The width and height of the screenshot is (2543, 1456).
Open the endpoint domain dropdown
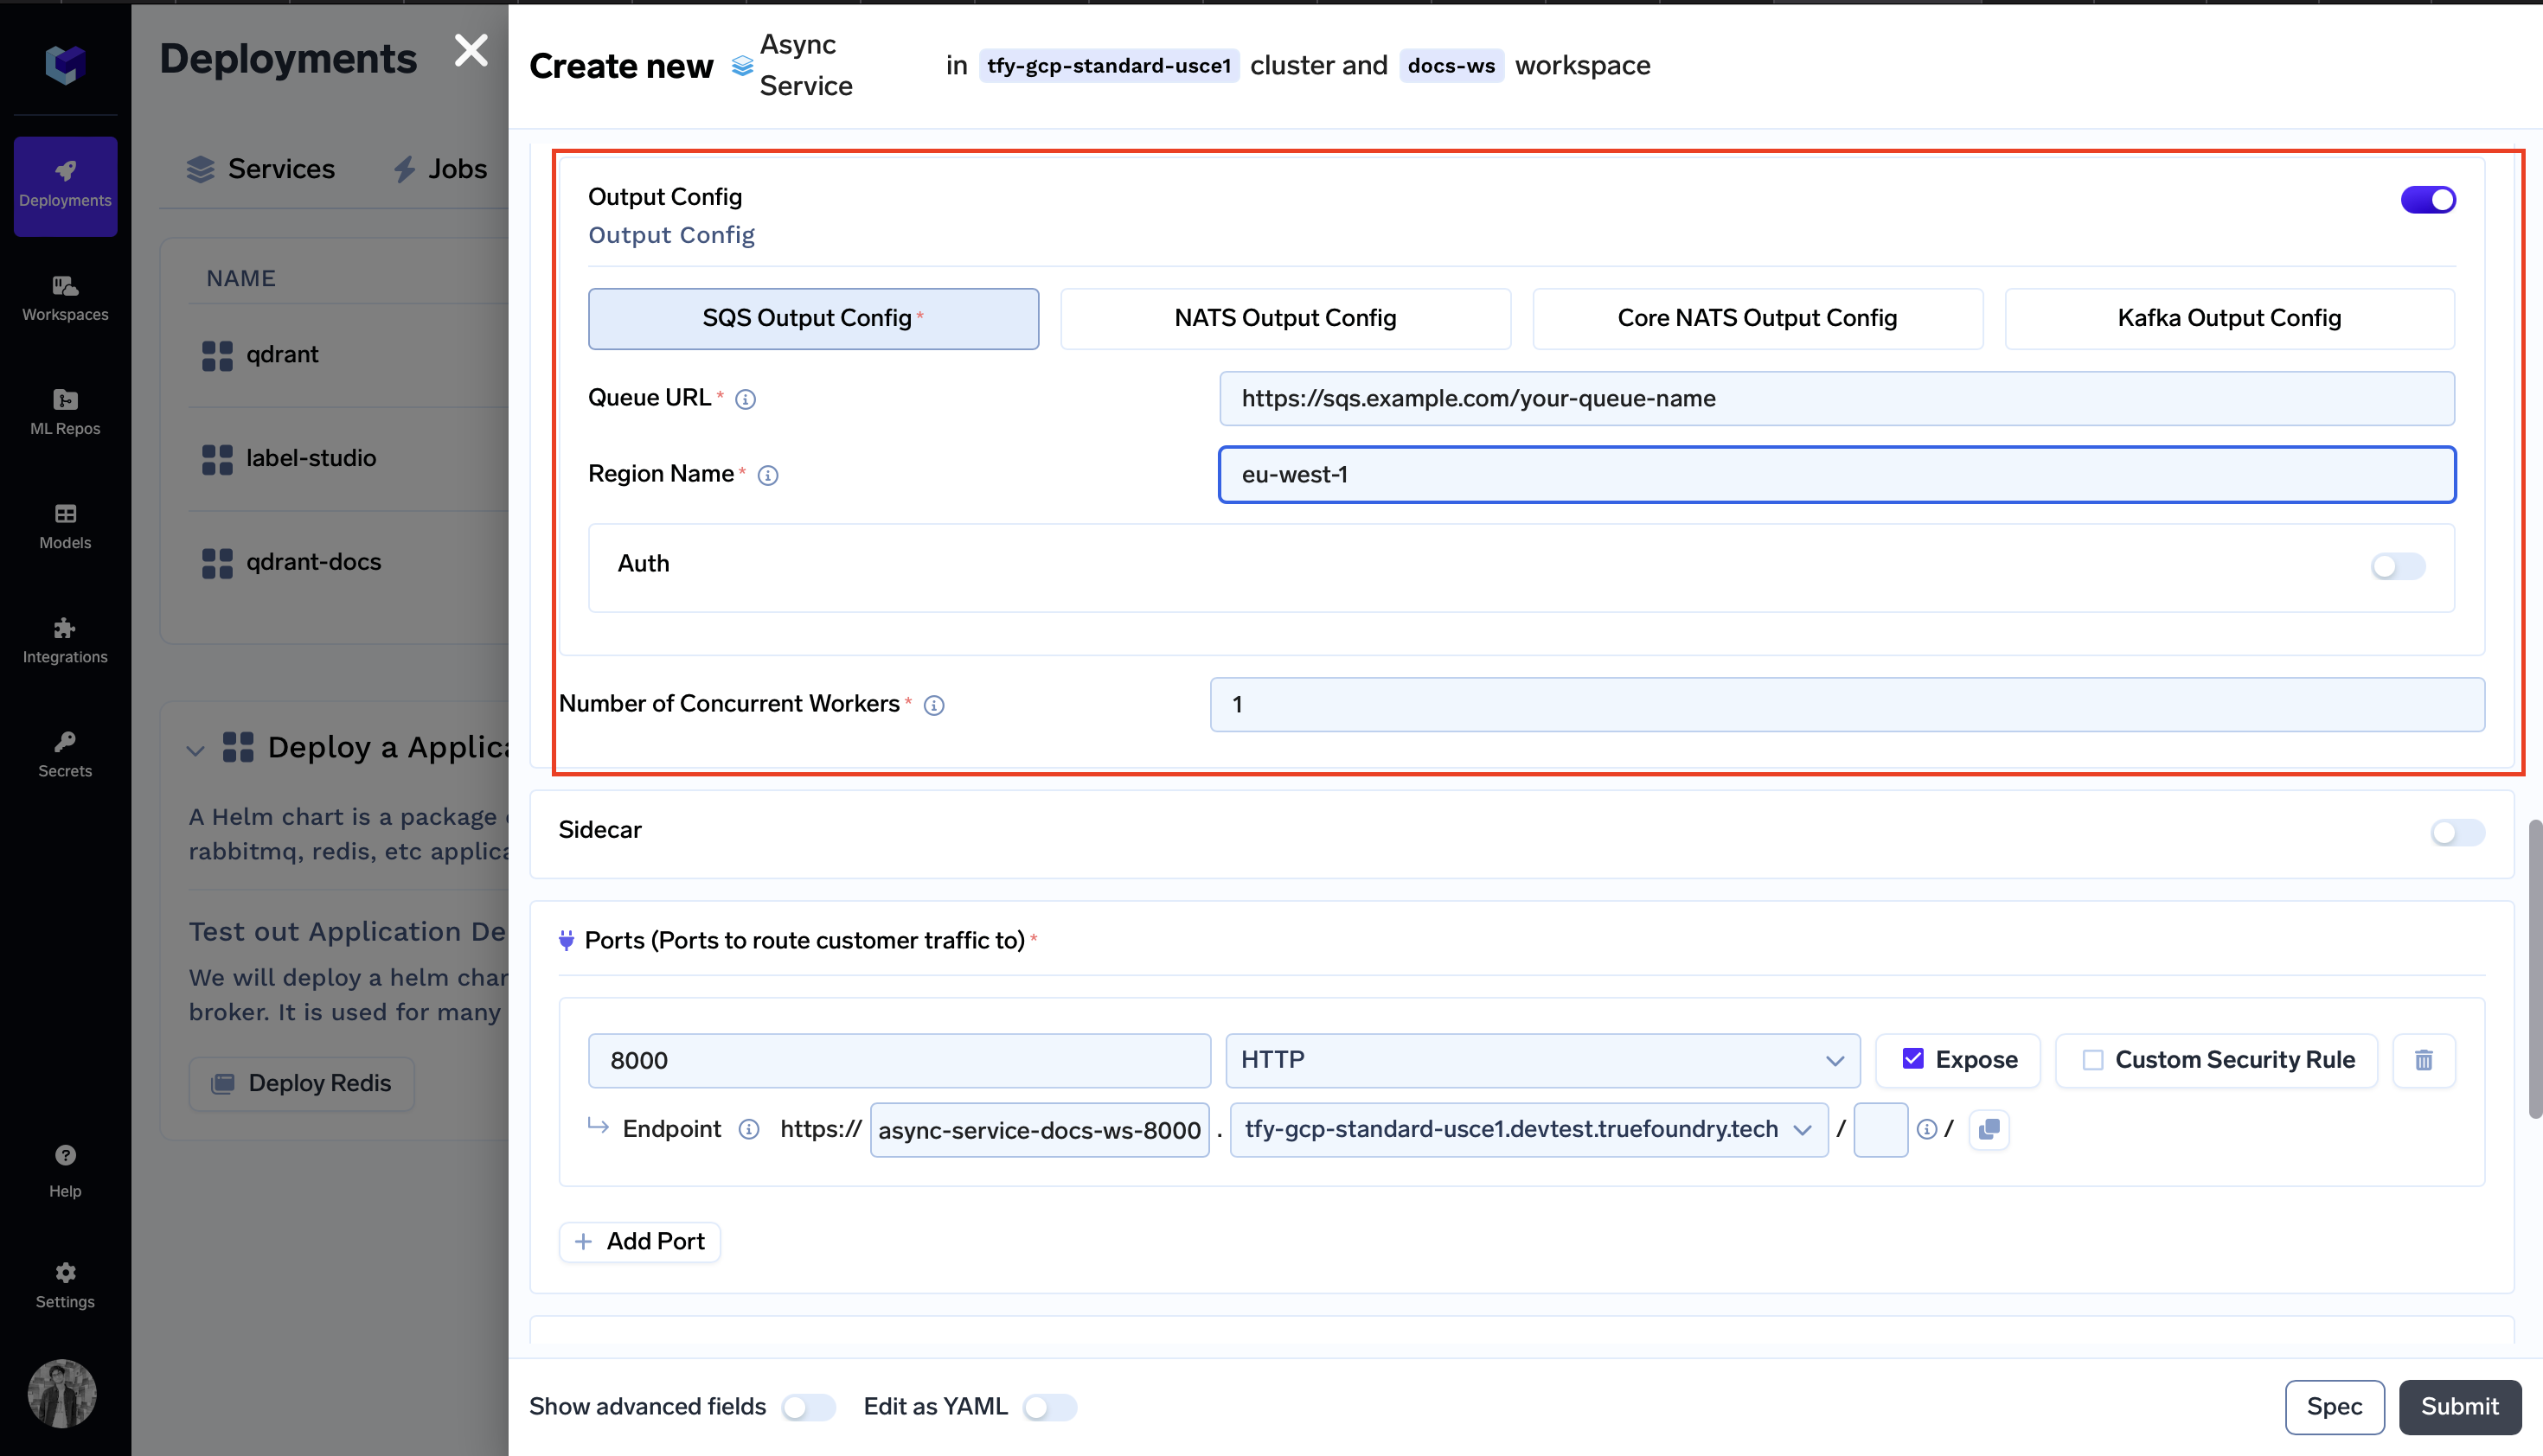coord(1528,1129)
